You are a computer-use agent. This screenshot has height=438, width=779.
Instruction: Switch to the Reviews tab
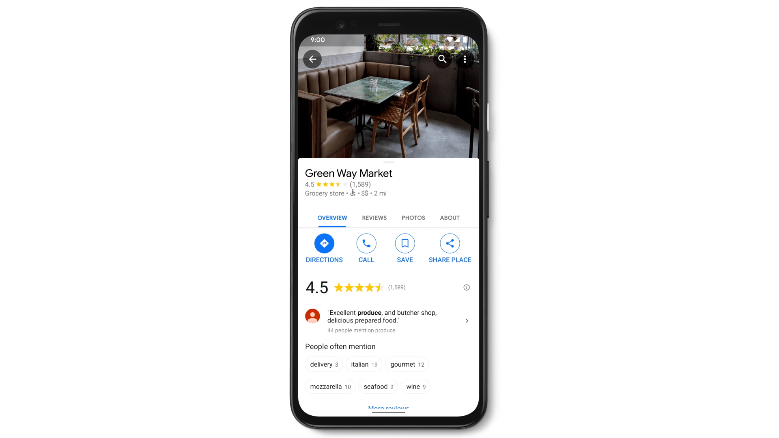374,218
